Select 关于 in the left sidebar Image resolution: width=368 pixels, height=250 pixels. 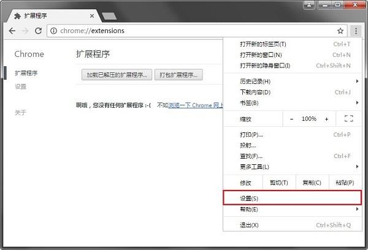coord(21,113)
